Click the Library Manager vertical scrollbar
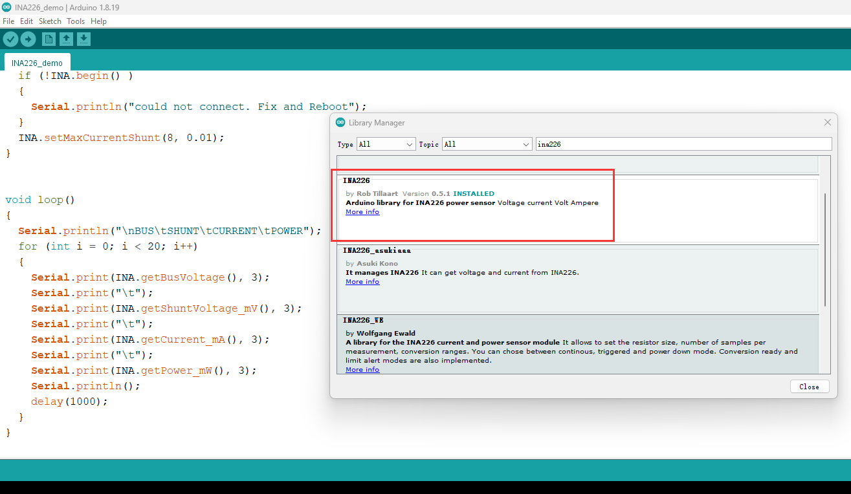The width and height of the screenshot is (851, 494). [x=824, y=249]
